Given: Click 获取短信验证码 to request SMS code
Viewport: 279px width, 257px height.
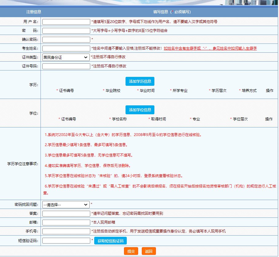Looking at the screenshot, I should click(110, 241).
